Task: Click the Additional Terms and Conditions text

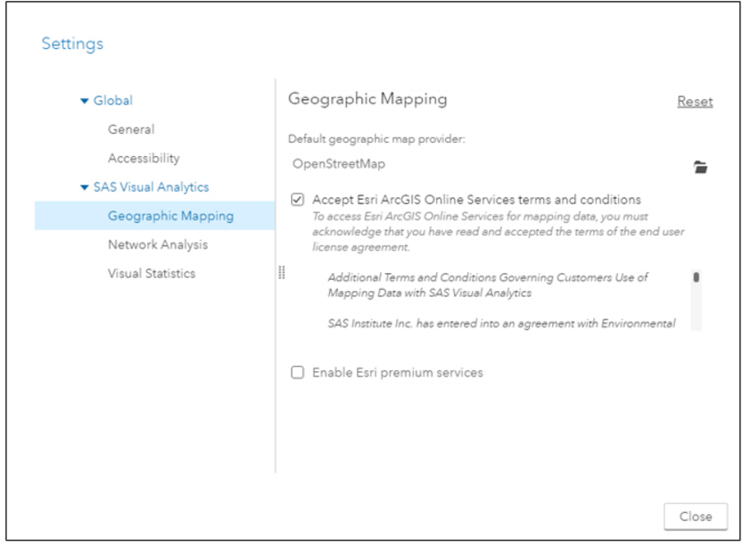Action: point(488,285)
